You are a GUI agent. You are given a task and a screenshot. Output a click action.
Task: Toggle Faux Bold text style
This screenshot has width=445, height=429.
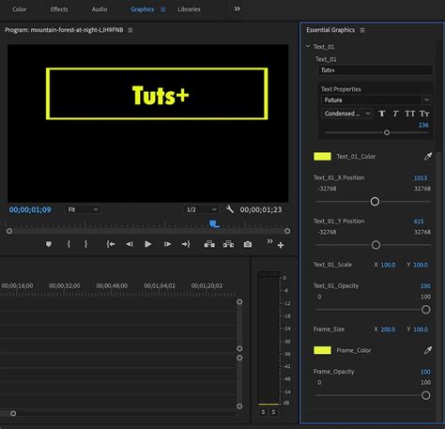pyautogui.click(x=381, y=114)
